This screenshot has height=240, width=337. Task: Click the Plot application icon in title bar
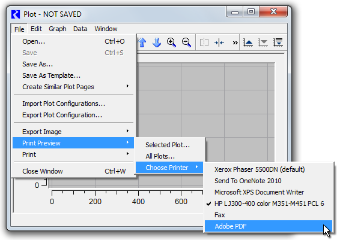click(x=16, y=14)
